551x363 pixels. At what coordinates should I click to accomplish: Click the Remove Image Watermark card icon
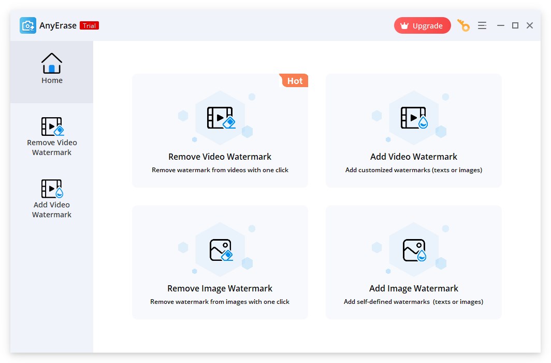221,250
